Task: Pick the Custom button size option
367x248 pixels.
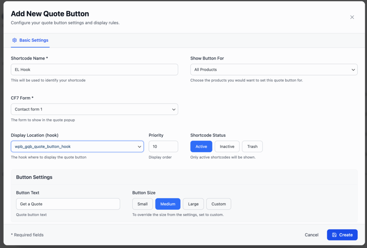Action: pyautogui.click(x=219, y=204)
